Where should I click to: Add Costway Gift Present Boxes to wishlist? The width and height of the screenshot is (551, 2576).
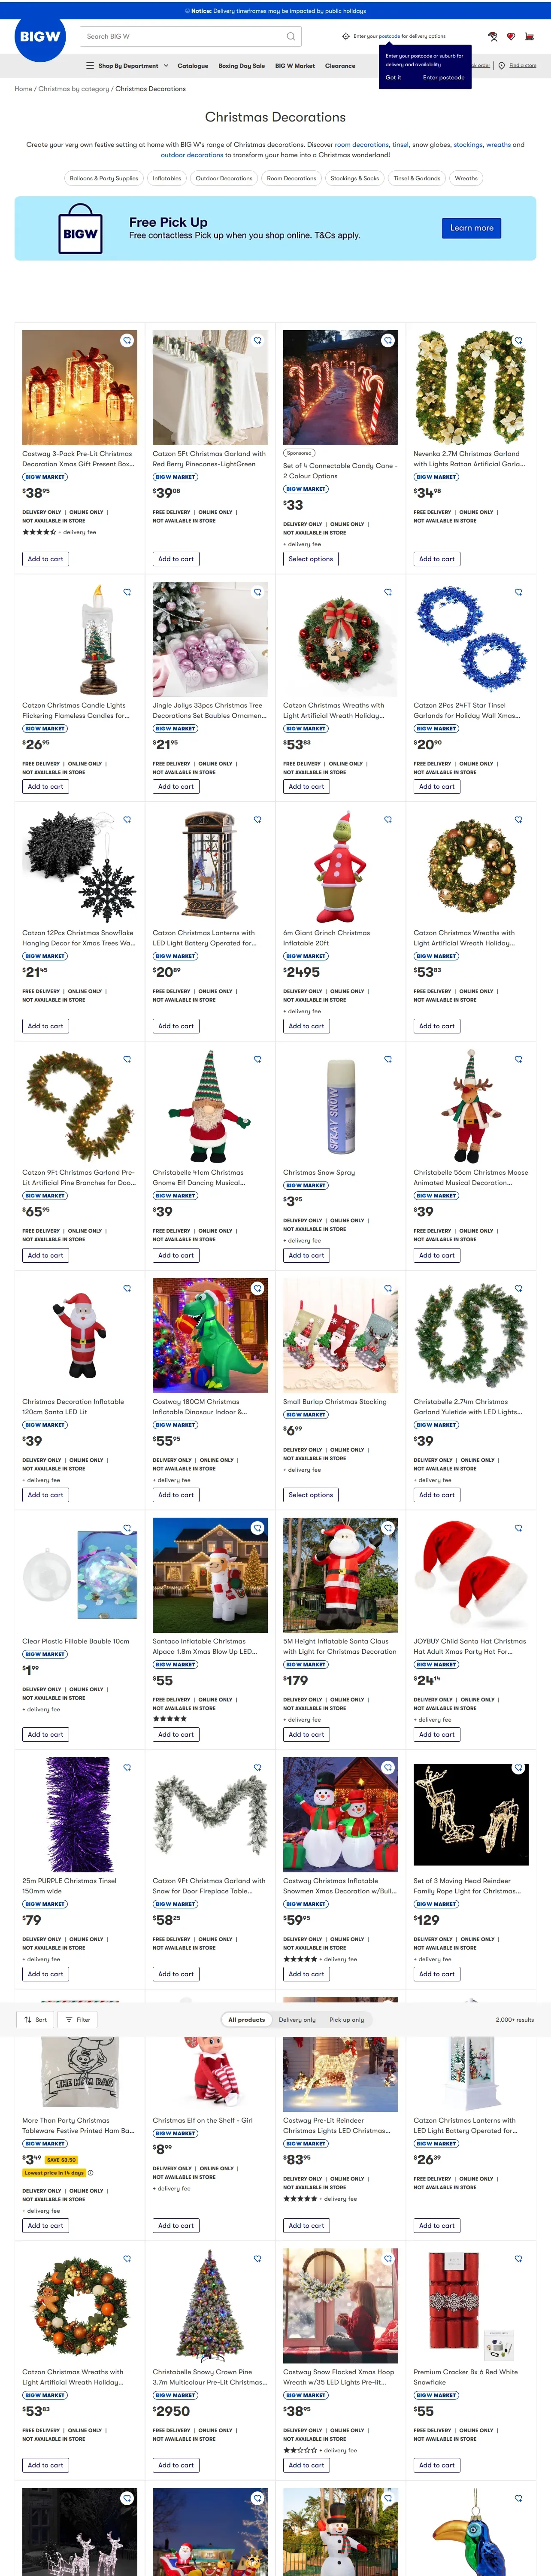coord(127,341)
